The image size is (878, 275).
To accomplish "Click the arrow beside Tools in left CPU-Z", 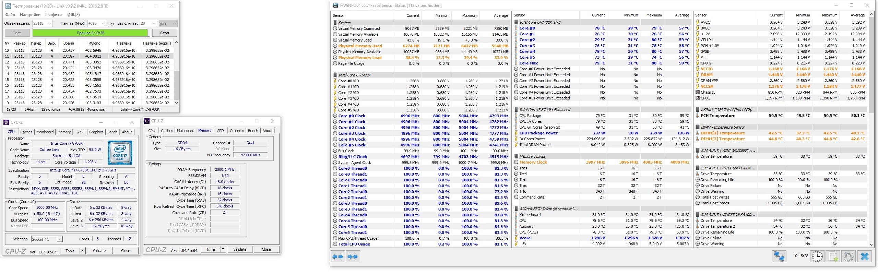I will tap(82, 251).
